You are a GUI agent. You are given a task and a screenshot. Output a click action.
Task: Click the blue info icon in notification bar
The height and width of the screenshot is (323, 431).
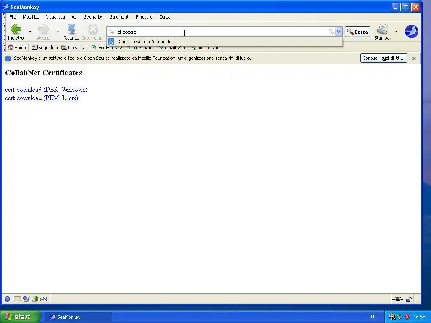8,58
